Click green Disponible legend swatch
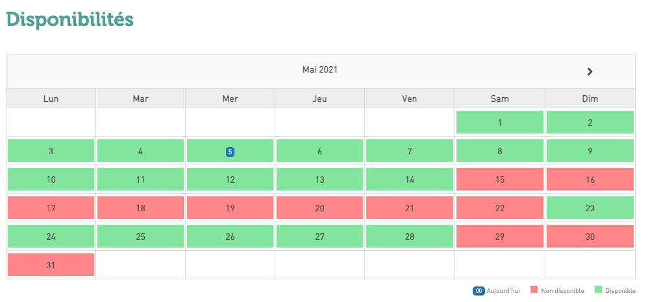Viewport: 648px width, 302px height. coord(598,291)
